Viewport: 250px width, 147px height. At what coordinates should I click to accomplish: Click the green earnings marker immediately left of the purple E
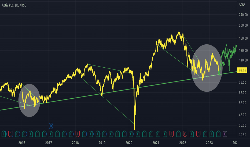218,134
